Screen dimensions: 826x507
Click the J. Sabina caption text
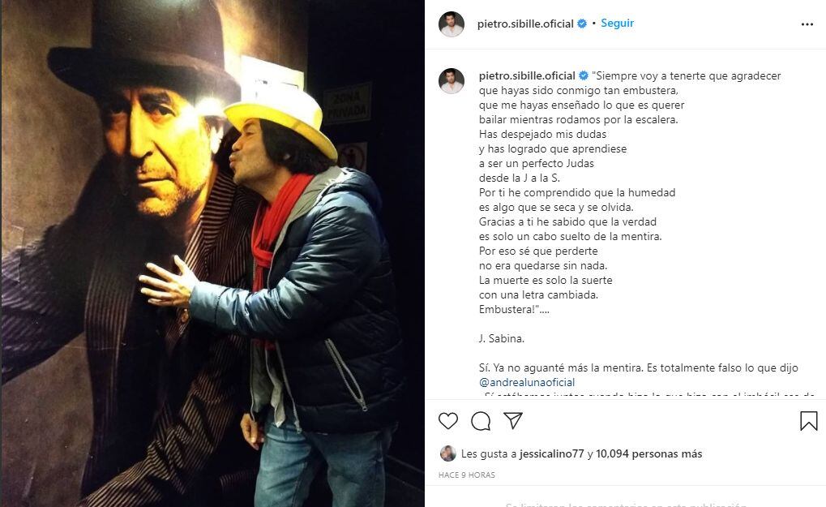click(x=502, y=339)
